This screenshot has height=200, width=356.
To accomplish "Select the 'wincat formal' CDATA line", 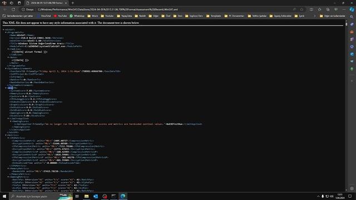I will point(29,52).
